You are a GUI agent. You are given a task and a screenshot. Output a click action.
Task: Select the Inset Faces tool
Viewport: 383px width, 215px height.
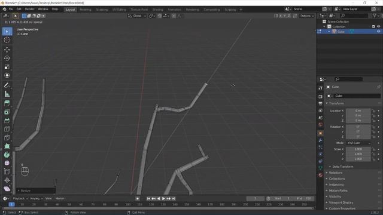click(7, 112)
